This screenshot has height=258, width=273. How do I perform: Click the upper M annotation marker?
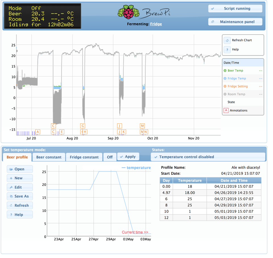pyautogui.click(x=142, y=126)
